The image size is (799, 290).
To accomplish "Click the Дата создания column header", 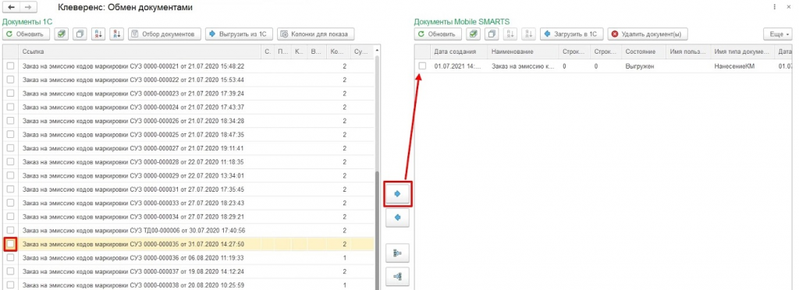I will pos(459,52).
